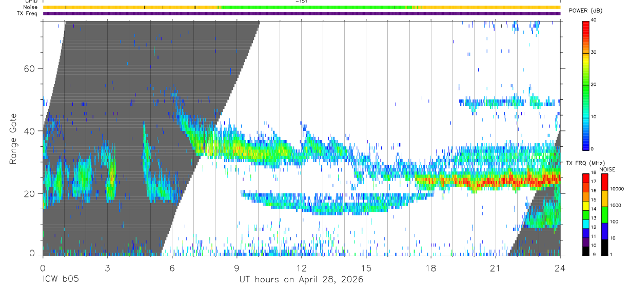Click the Noise row label at top
Viewport: 630px width, 290px height.
[x=30, y=7]
